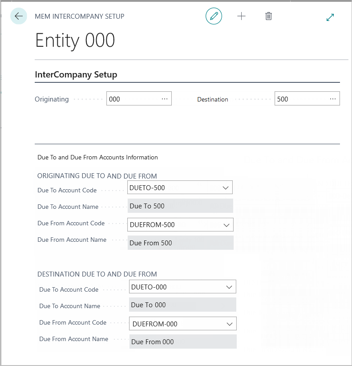This screenshot has height=366, width=352.
Task: Select the Due From 000 name field
Action: click(182, 342)
